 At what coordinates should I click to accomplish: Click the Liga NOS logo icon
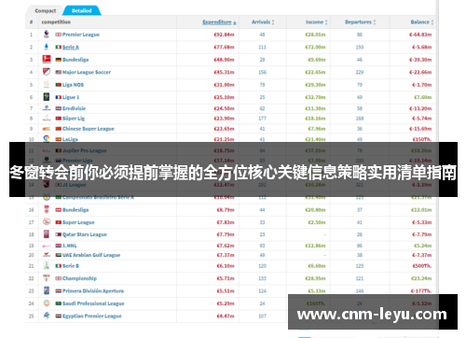(47, 85)
